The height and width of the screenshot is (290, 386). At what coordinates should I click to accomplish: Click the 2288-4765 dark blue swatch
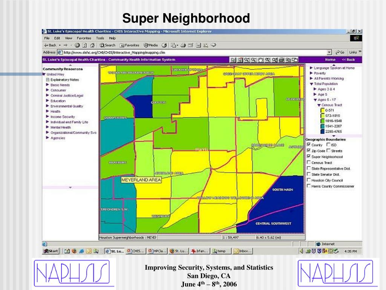[322, 131]
